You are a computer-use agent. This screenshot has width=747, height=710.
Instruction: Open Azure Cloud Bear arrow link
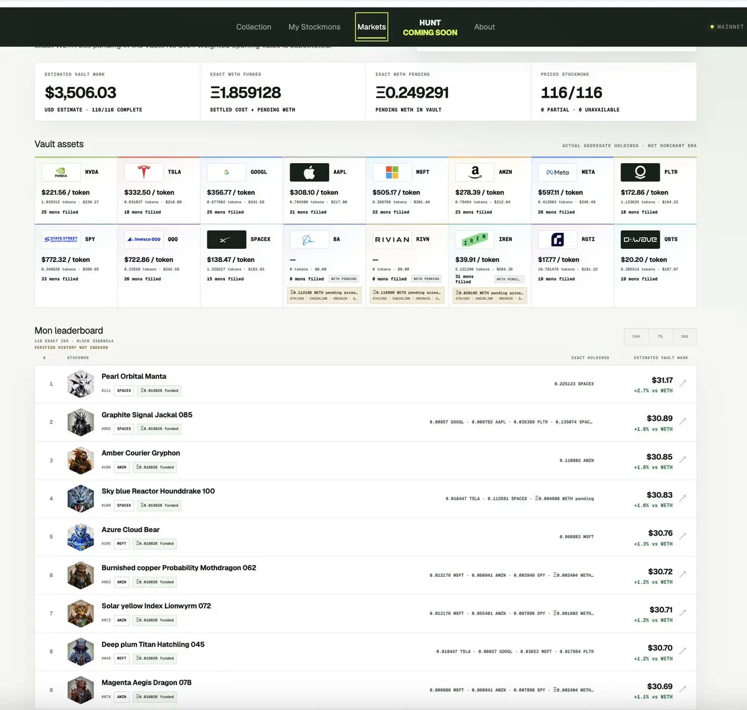pyautogui.click(x=683, y=536)
